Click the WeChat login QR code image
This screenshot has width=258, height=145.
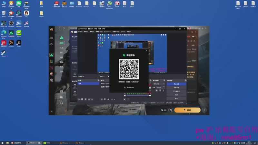click(129, 69)
